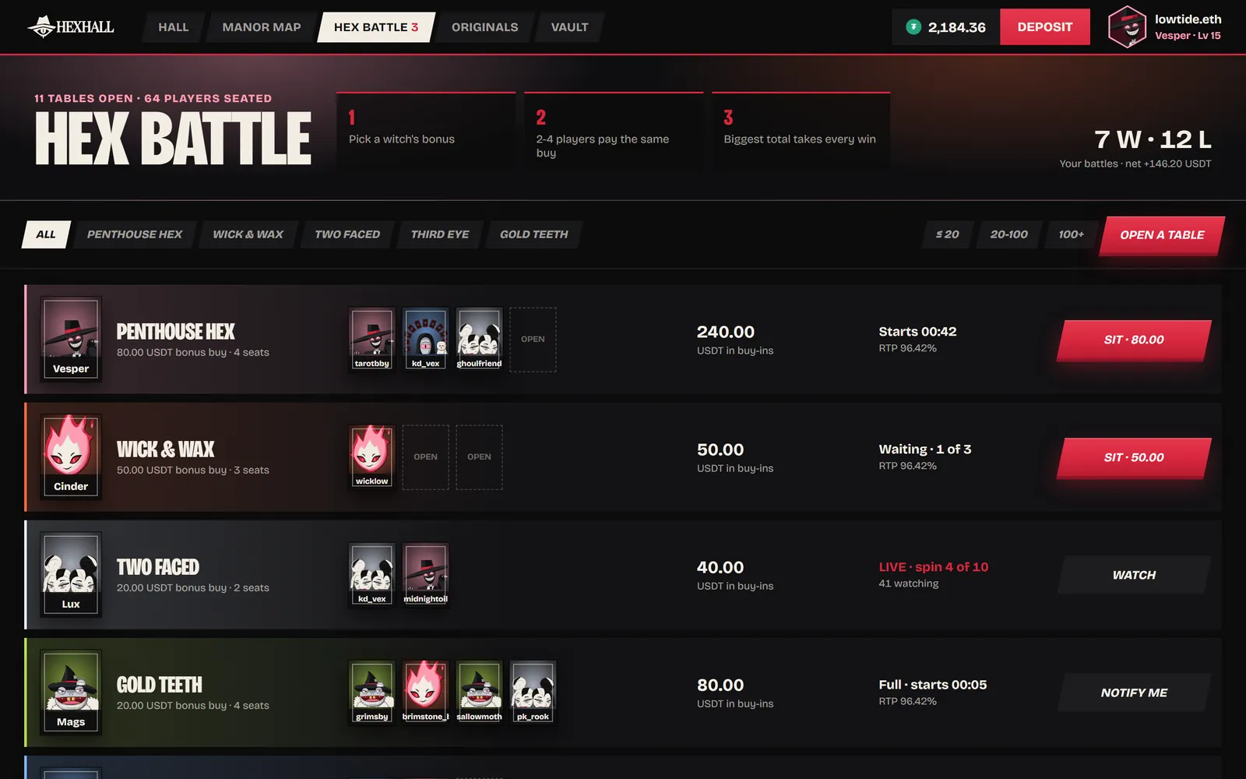View grimsby's seat avatar
This screenshot has height=779, width=1246.
coord(372,692)
